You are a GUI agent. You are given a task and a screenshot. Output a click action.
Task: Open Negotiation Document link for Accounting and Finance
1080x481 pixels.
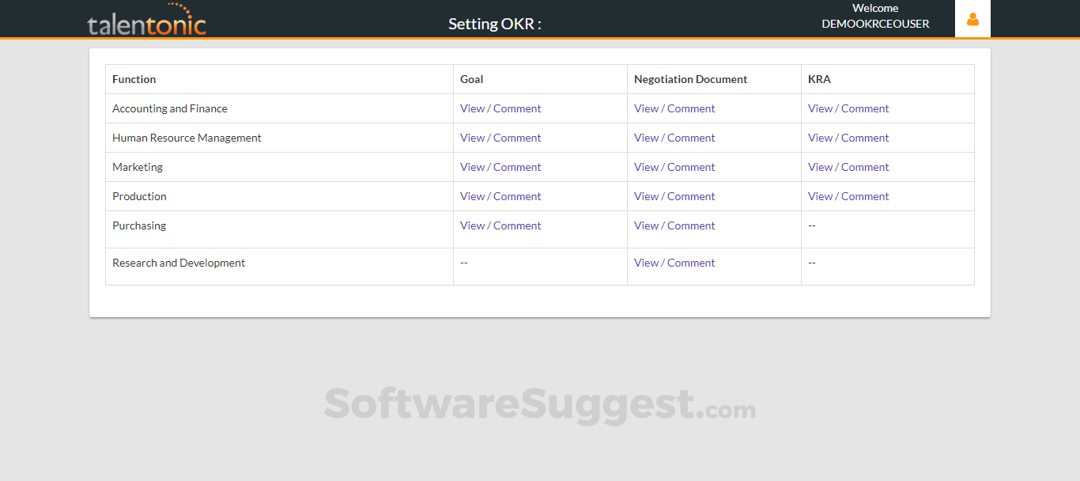674,108
